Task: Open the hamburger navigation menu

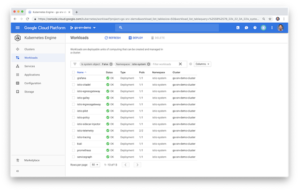Action: tap(17, 28)
